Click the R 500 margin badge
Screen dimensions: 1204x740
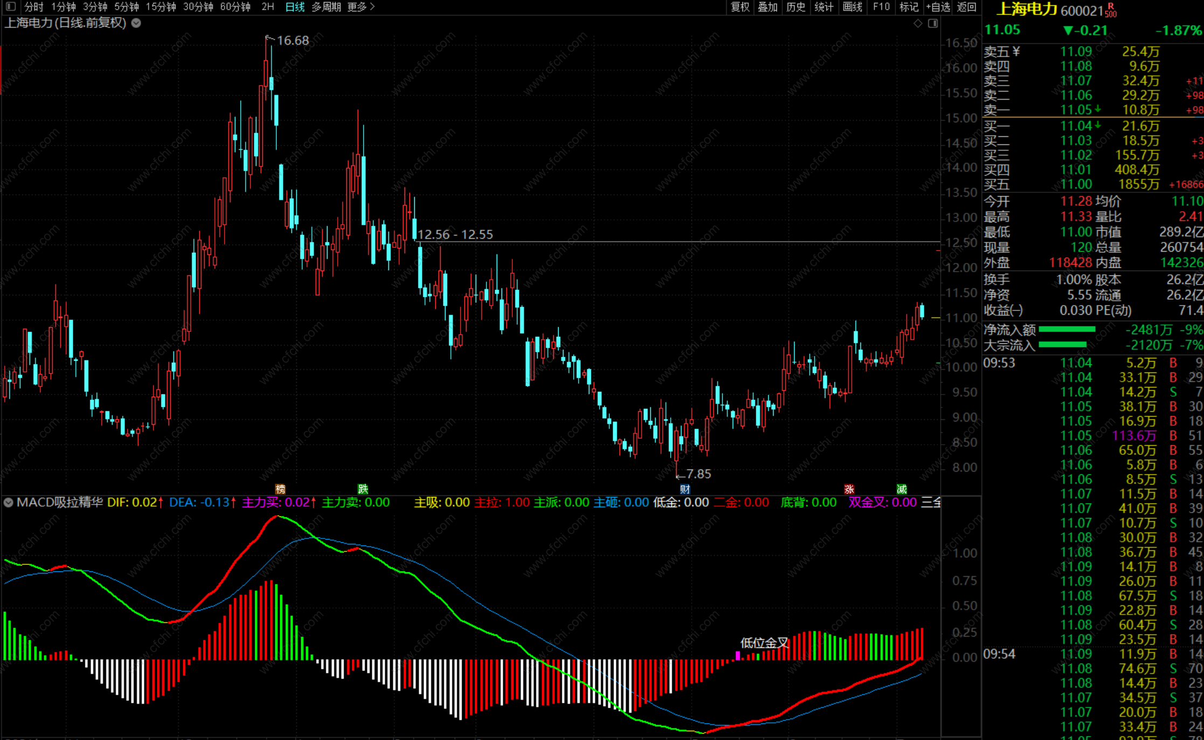pyautogui.click(x=1111, y=10)
